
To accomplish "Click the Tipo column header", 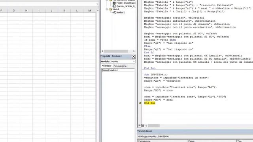I will pos(245,141).
